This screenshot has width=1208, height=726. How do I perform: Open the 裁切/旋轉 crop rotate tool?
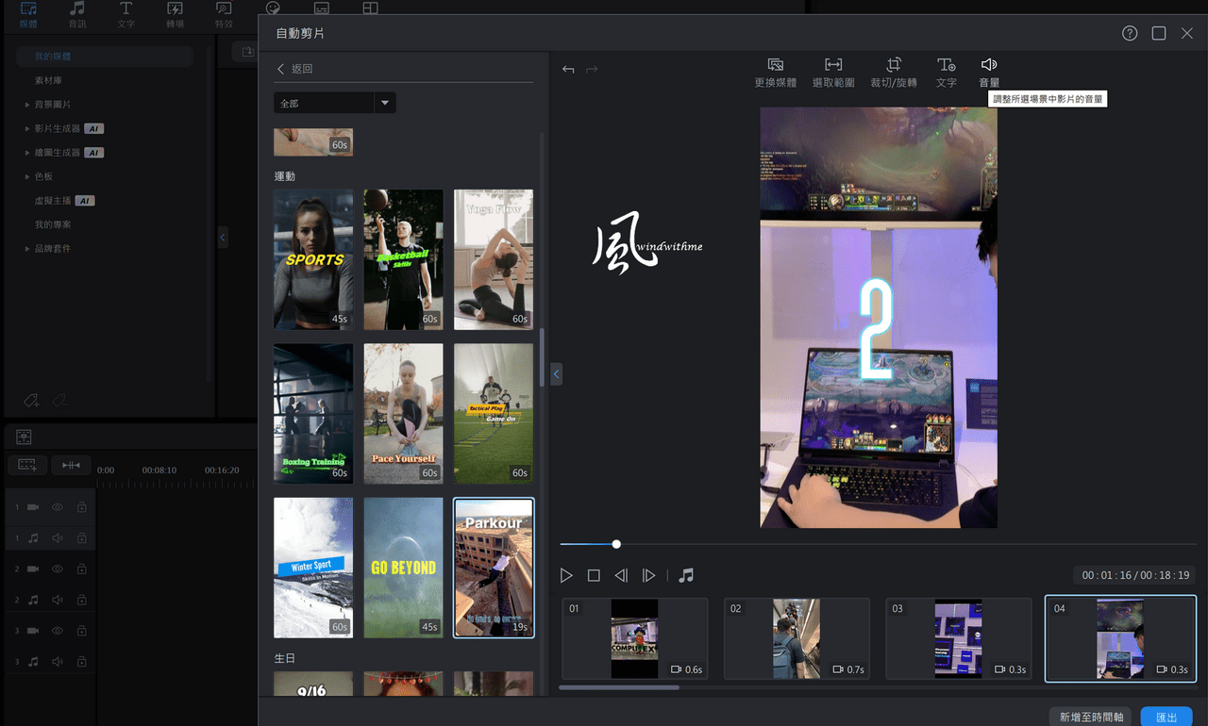(893, 73)
